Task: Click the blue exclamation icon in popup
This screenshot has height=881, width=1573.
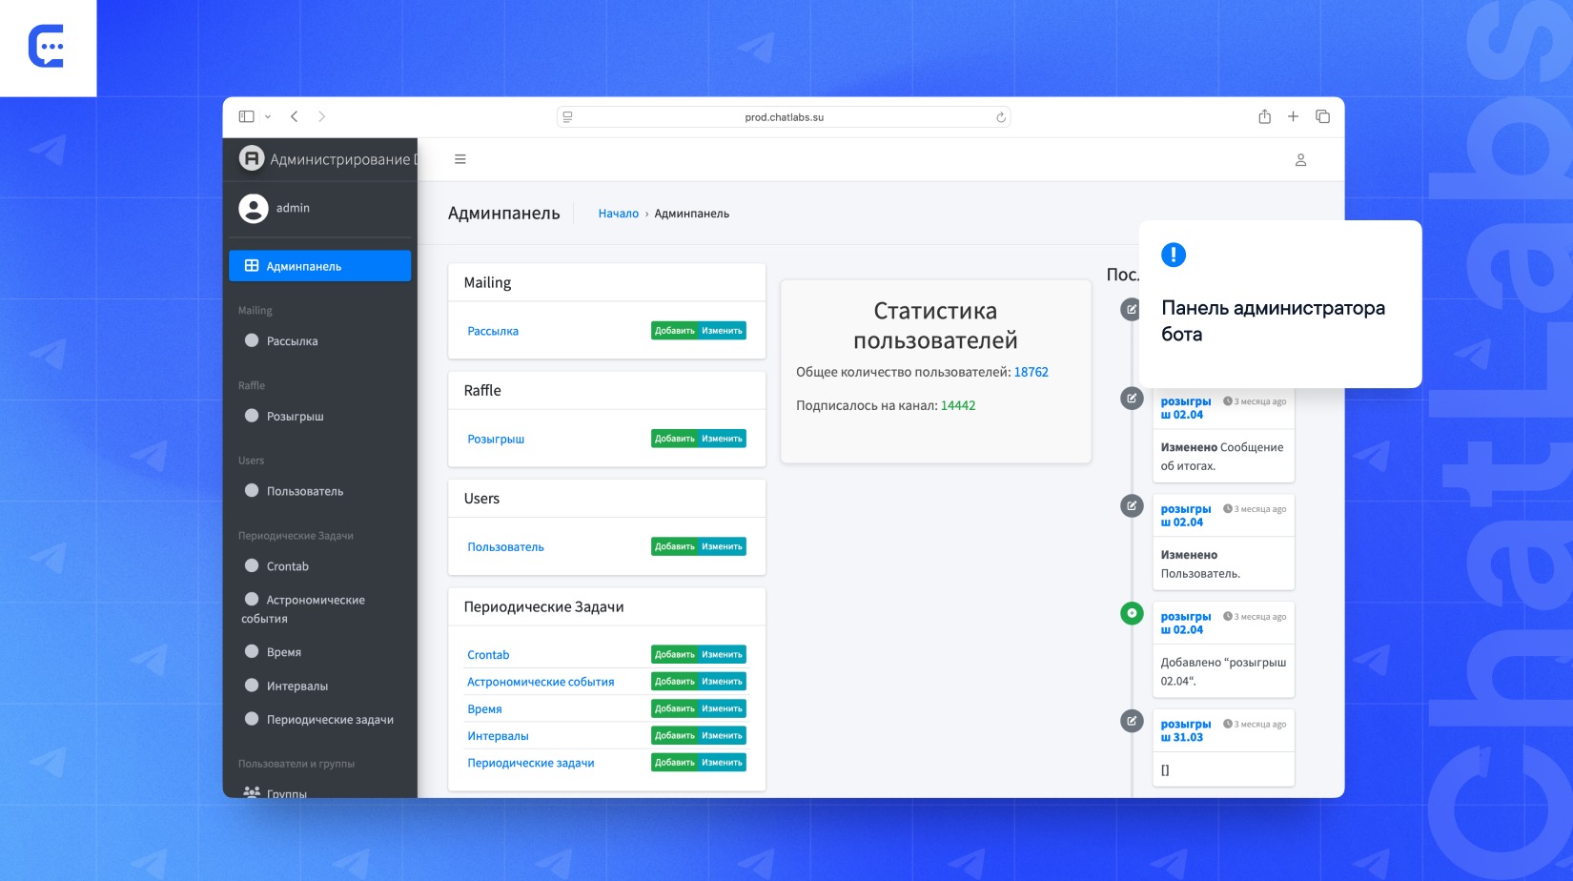Action: pos(1174,255)
